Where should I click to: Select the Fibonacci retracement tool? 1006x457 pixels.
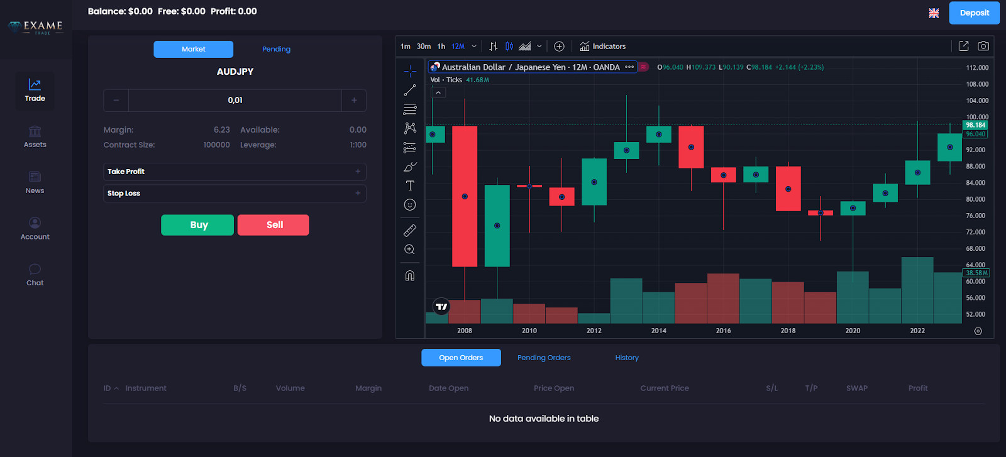(x=410, y=109)
